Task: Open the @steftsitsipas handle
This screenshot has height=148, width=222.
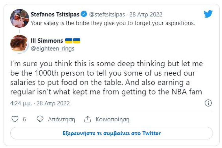Action: point(107,14)
